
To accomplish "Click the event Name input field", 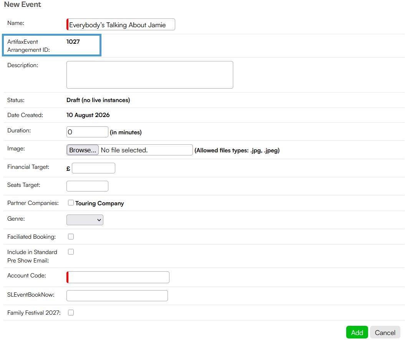I will (x=121, y=25).
